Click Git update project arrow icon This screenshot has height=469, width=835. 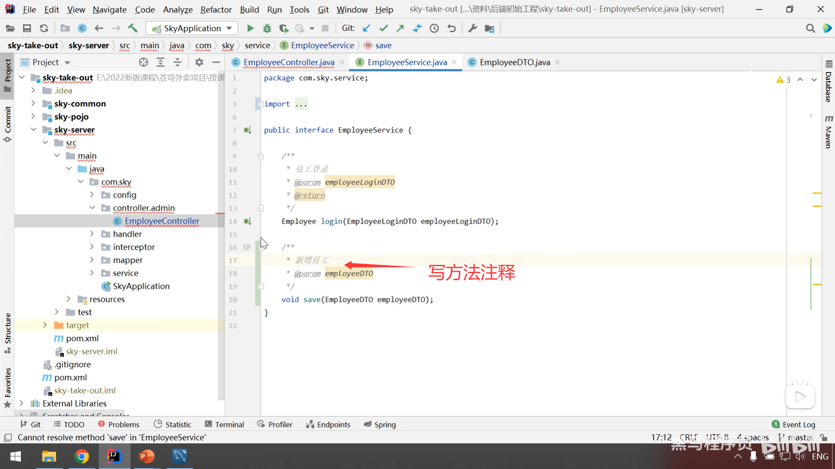366,28
